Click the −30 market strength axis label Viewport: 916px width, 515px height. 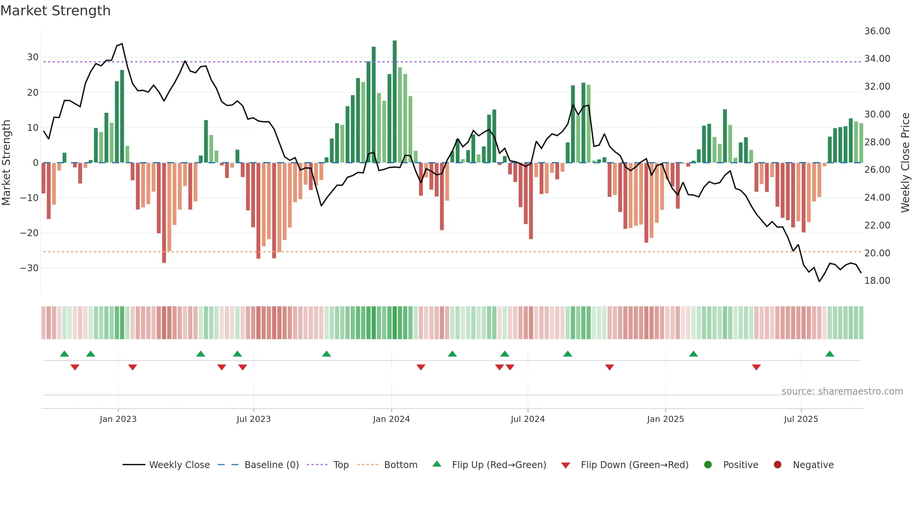(29, 268)
